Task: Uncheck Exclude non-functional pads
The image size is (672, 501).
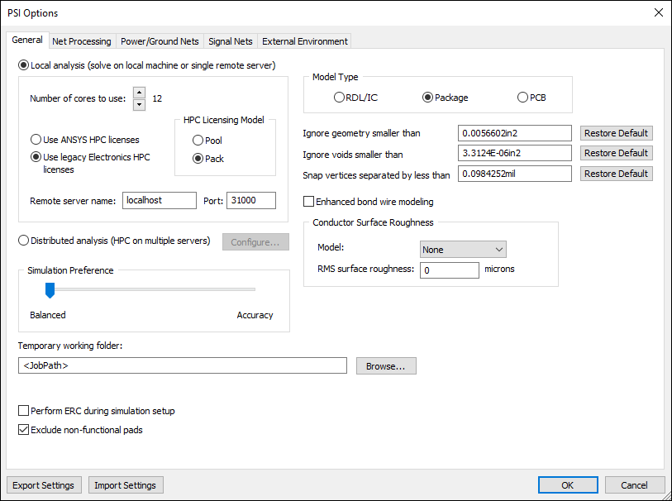Action: [24, 430]
